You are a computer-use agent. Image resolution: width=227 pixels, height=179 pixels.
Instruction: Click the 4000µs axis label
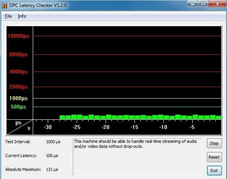[x=18, y=72]
